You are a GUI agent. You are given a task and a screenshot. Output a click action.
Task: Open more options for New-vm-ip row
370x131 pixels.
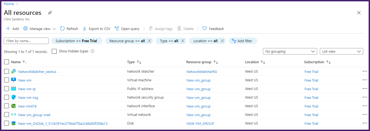[365, 89]
